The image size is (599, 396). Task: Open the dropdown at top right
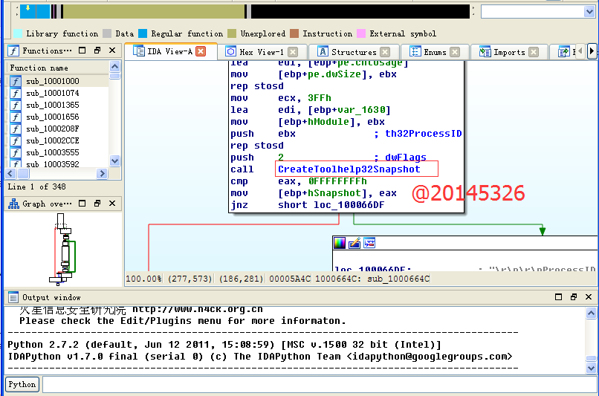[590, 11]
